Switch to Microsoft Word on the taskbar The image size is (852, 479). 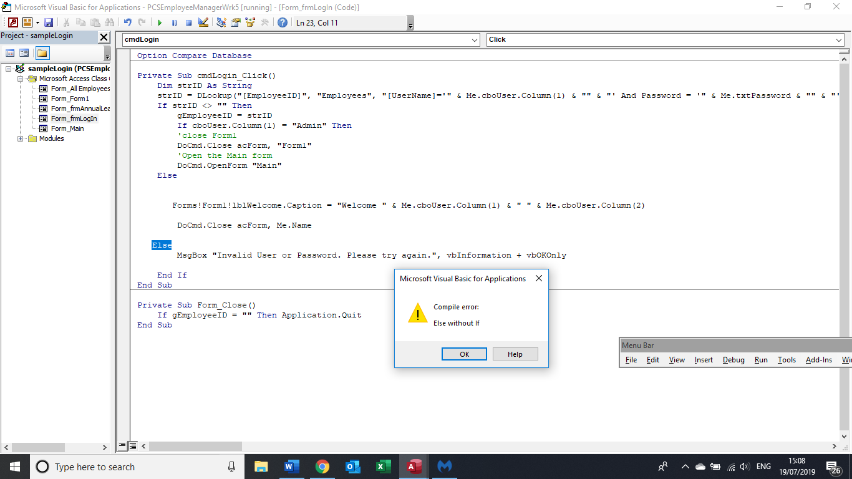[291, 467]
